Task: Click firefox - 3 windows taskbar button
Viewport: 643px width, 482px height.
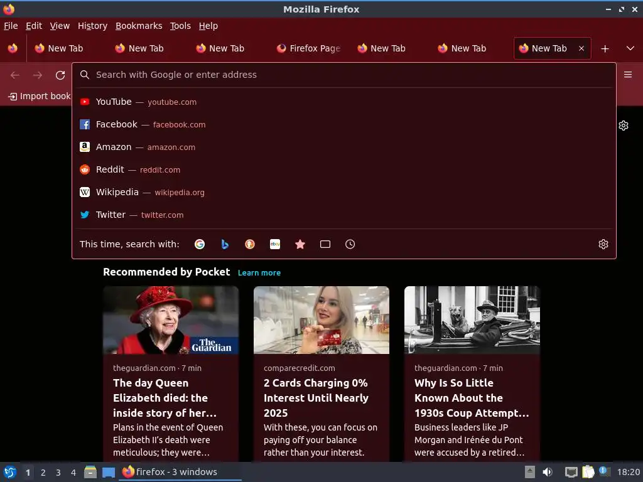Action: (180, 472)
